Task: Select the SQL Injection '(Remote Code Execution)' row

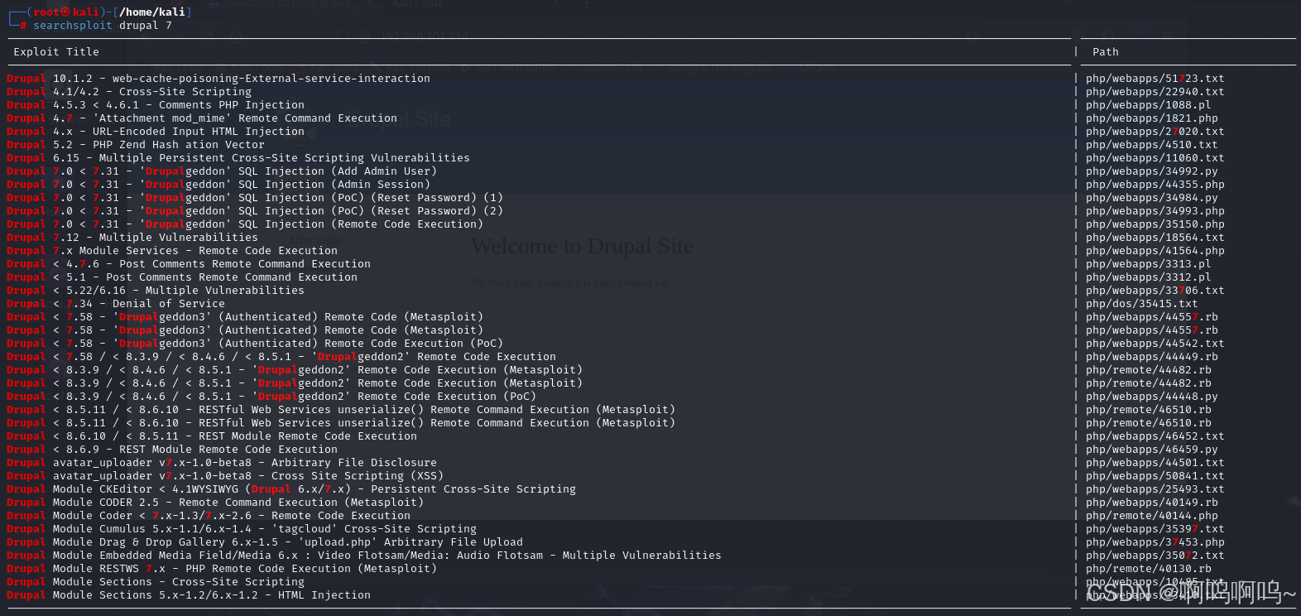Action: pos(245,224)
